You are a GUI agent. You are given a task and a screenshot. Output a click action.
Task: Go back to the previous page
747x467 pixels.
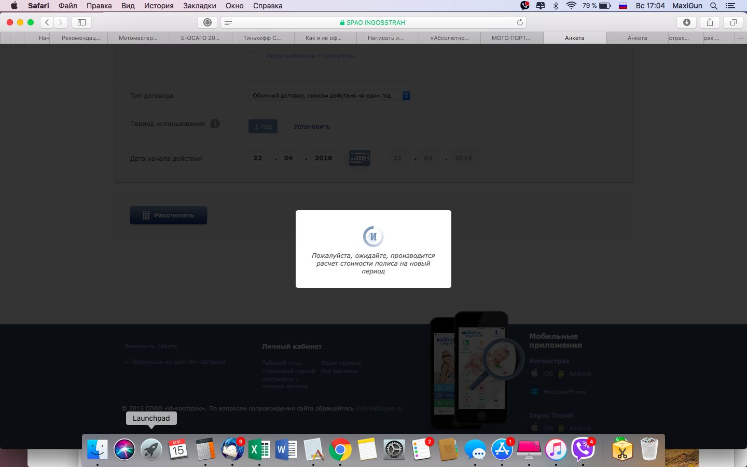(x=47, y=22)
